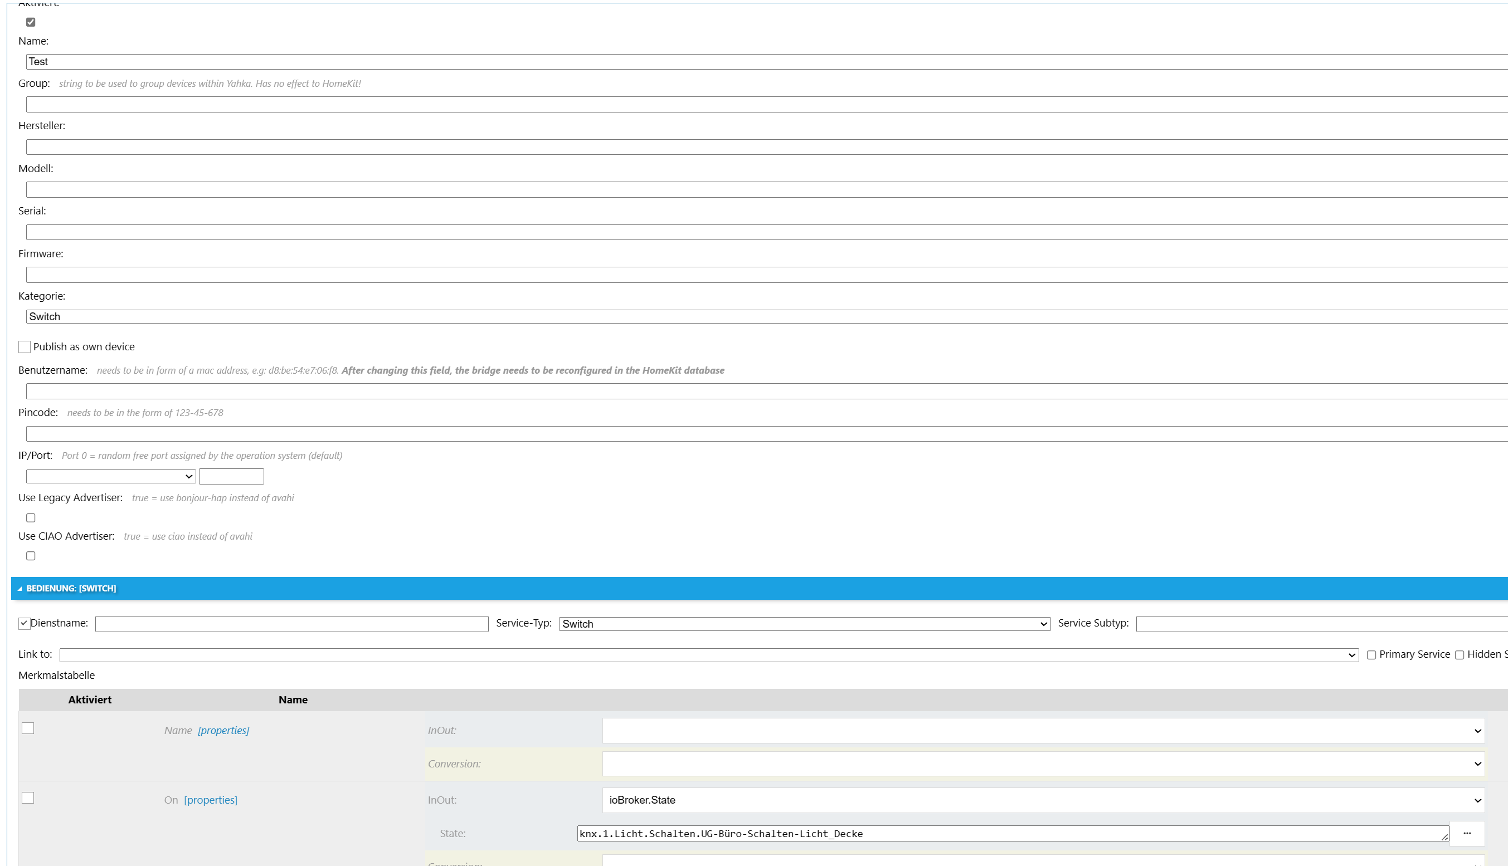Viewport: 1508px width, 866px height.
Task: Enable the Primary Service checkbox
Action: click(x=1371, y=655)
